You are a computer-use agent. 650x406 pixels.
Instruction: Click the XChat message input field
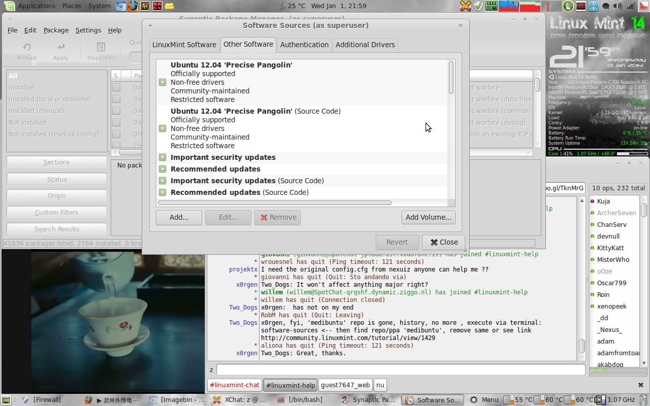click(x=401, y=369)
